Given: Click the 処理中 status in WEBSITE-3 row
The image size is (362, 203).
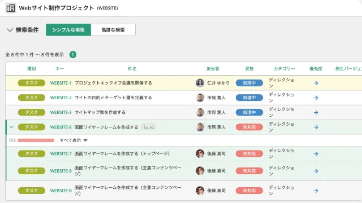Looking at the screenshot, I should 249,112.
